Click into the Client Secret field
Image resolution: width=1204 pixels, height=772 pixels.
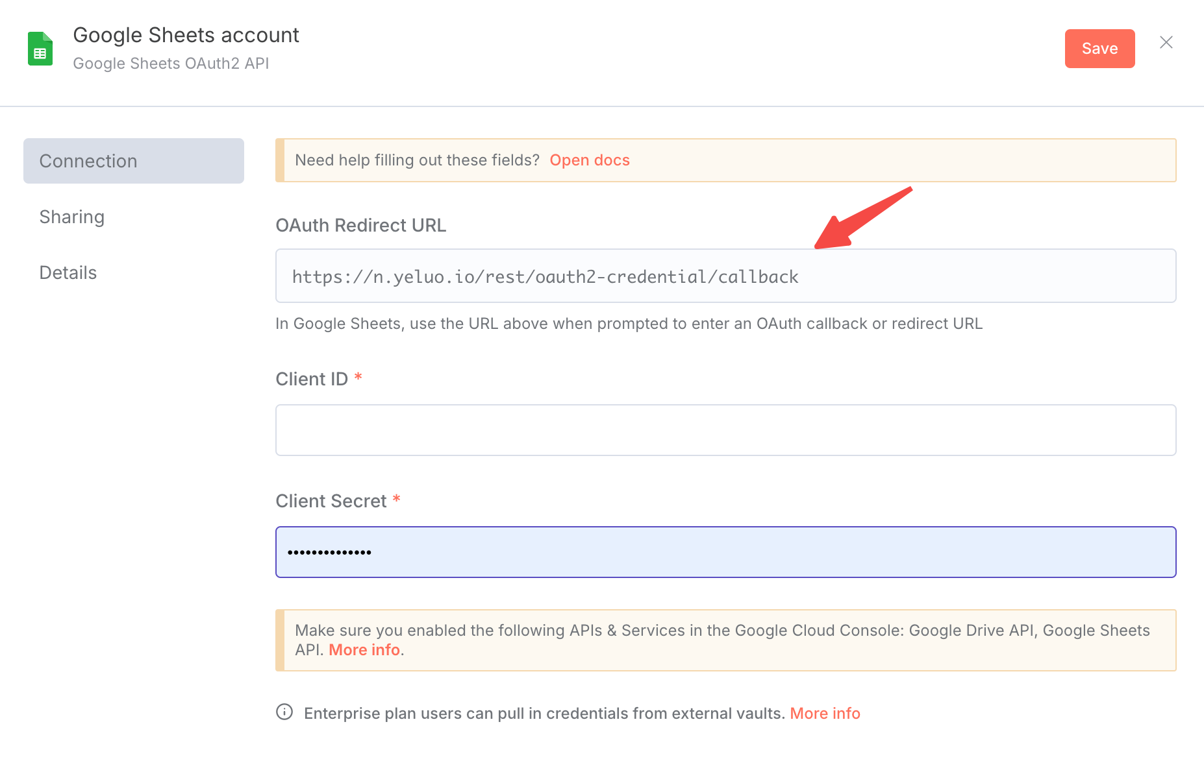[x=725, y=552]
